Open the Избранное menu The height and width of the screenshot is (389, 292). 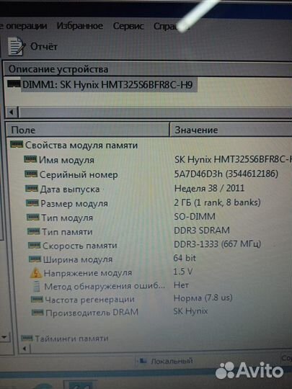click(x=80, y=26)
